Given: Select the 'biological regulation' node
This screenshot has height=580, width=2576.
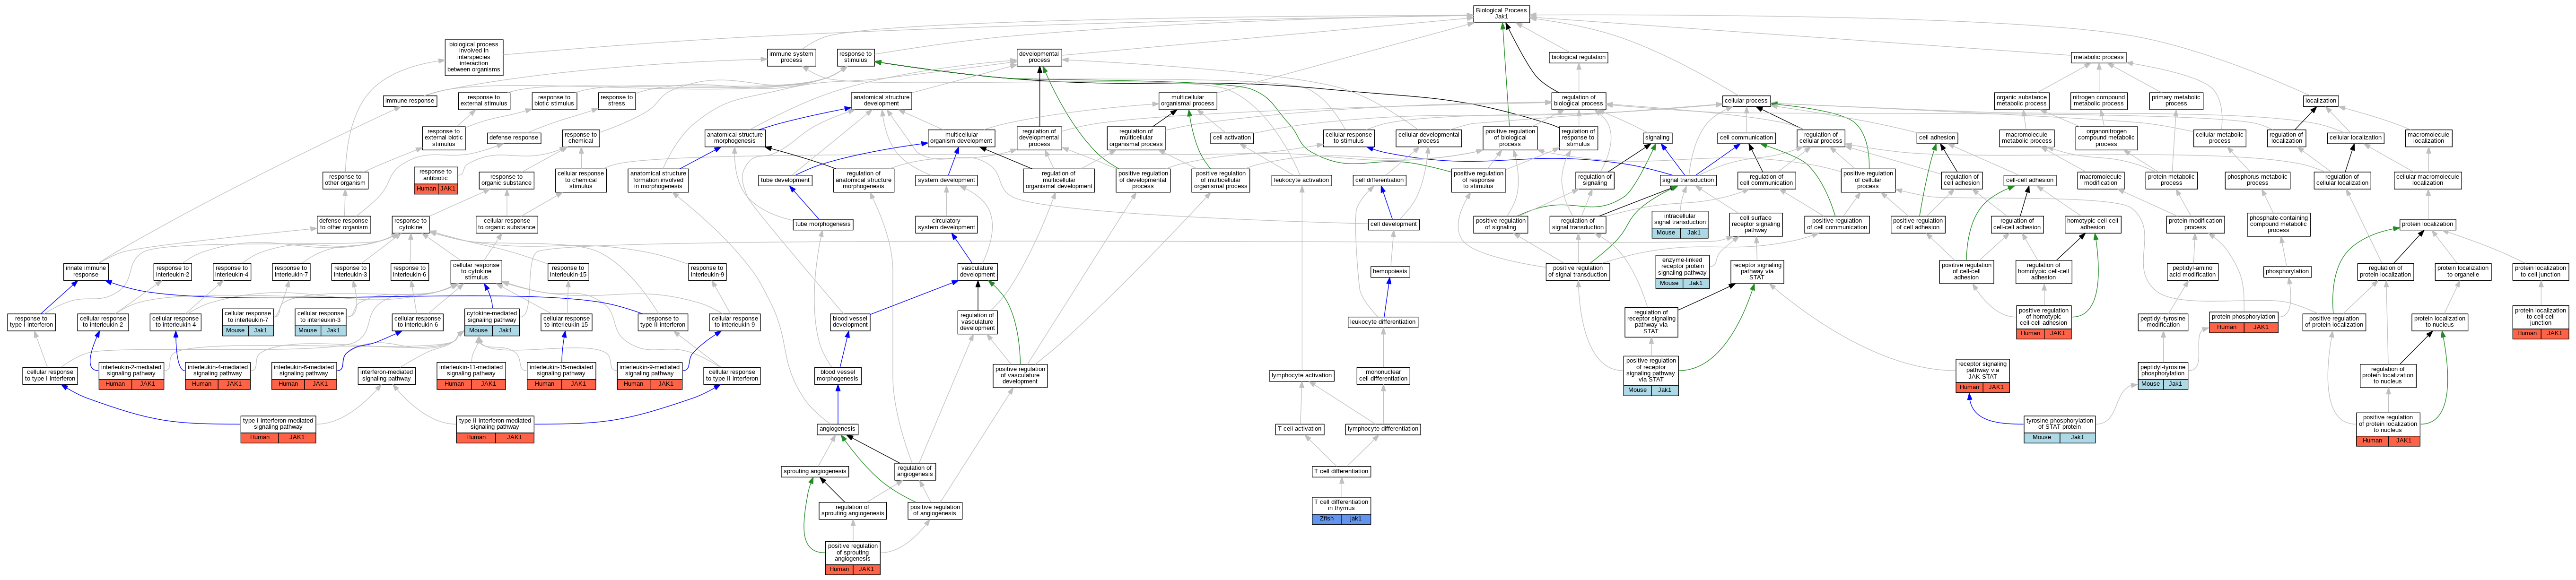Looking at the screenshot, I should 1578,57.
